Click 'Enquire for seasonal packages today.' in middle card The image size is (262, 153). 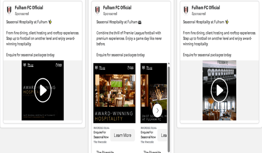121,55
